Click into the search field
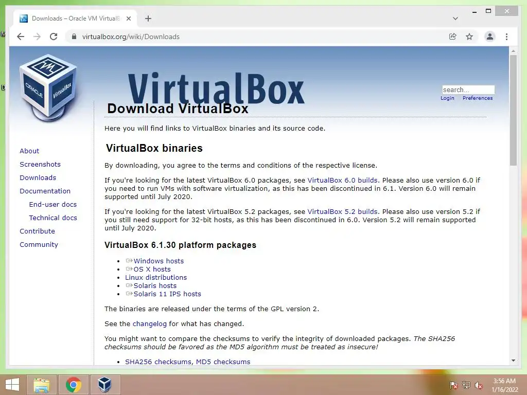Viewport: 527px width, 395px height. 468,89
